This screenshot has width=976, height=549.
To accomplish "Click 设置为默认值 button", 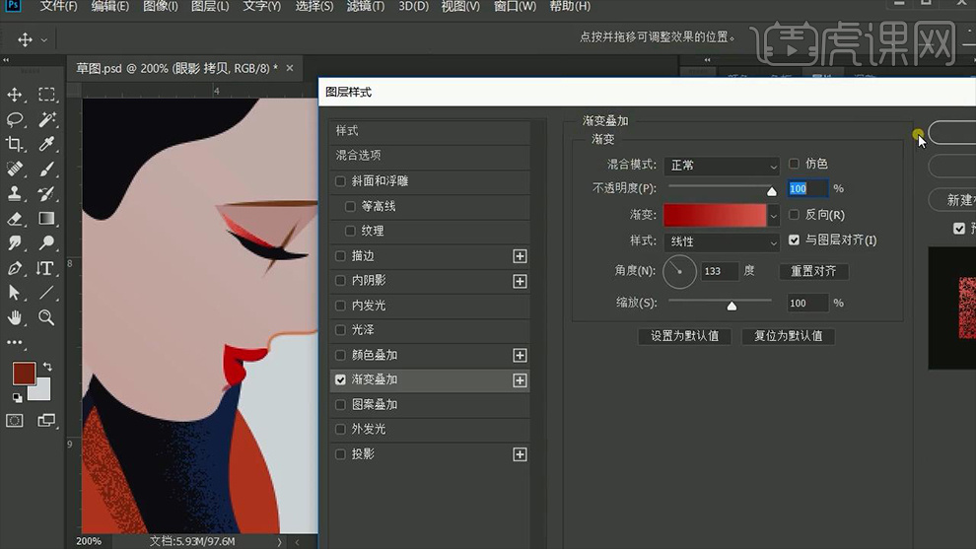I will 685,336.
